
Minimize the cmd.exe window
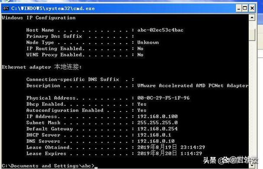point(239,8)
